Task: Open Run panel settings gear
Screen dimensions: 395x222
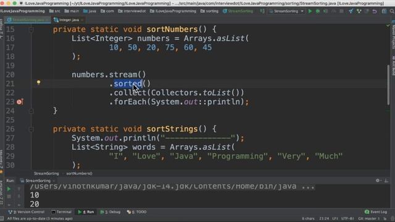Action: (x=378, y=180)
